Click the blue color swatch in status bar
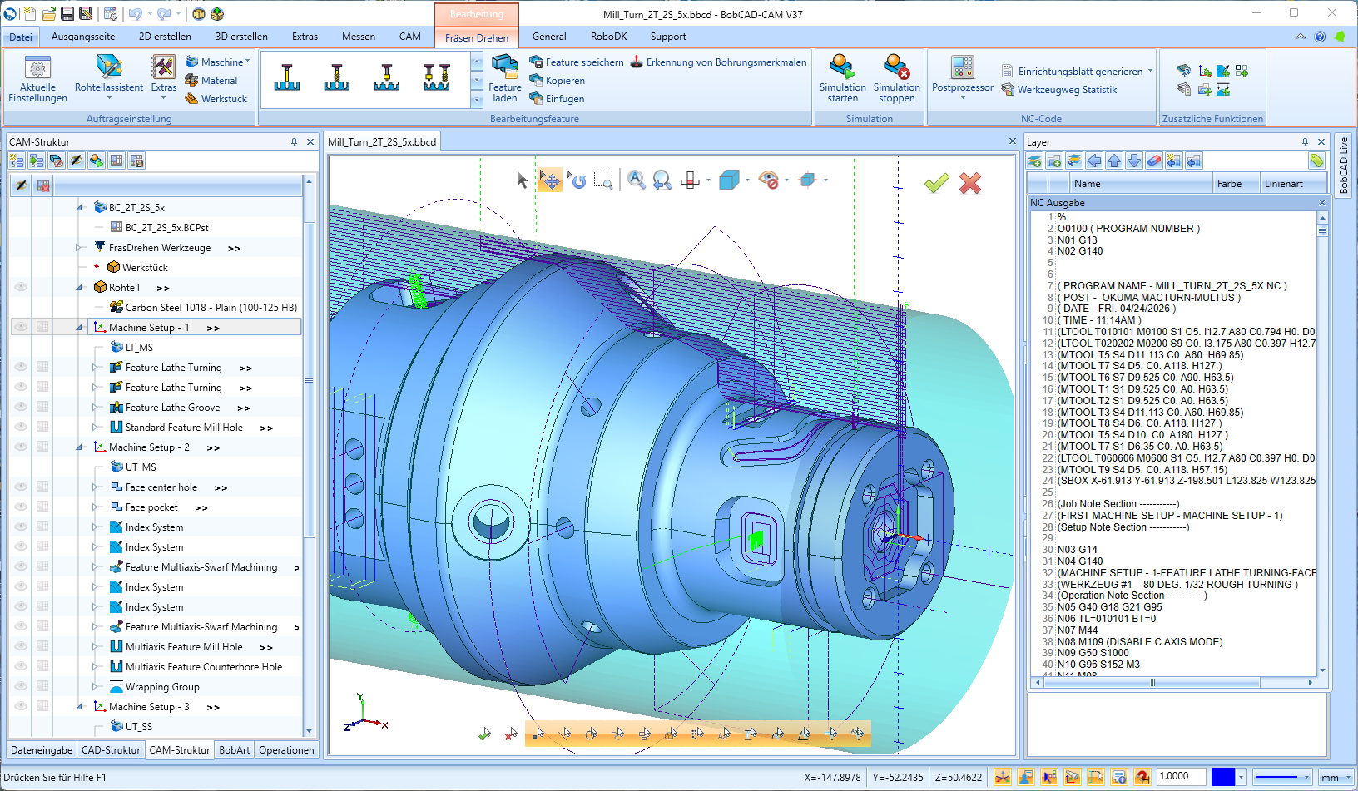This screenshot has height=791, width=1358. [x=1222, y=777]
